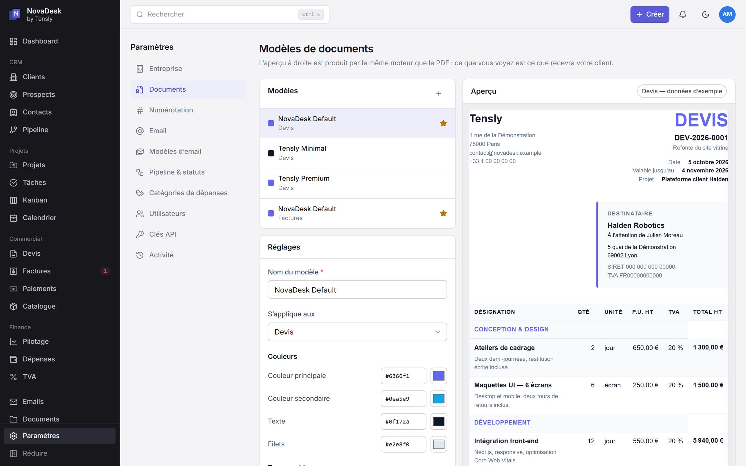Open Clés API settings tab
746x466 pixels.
click(188, 234)
